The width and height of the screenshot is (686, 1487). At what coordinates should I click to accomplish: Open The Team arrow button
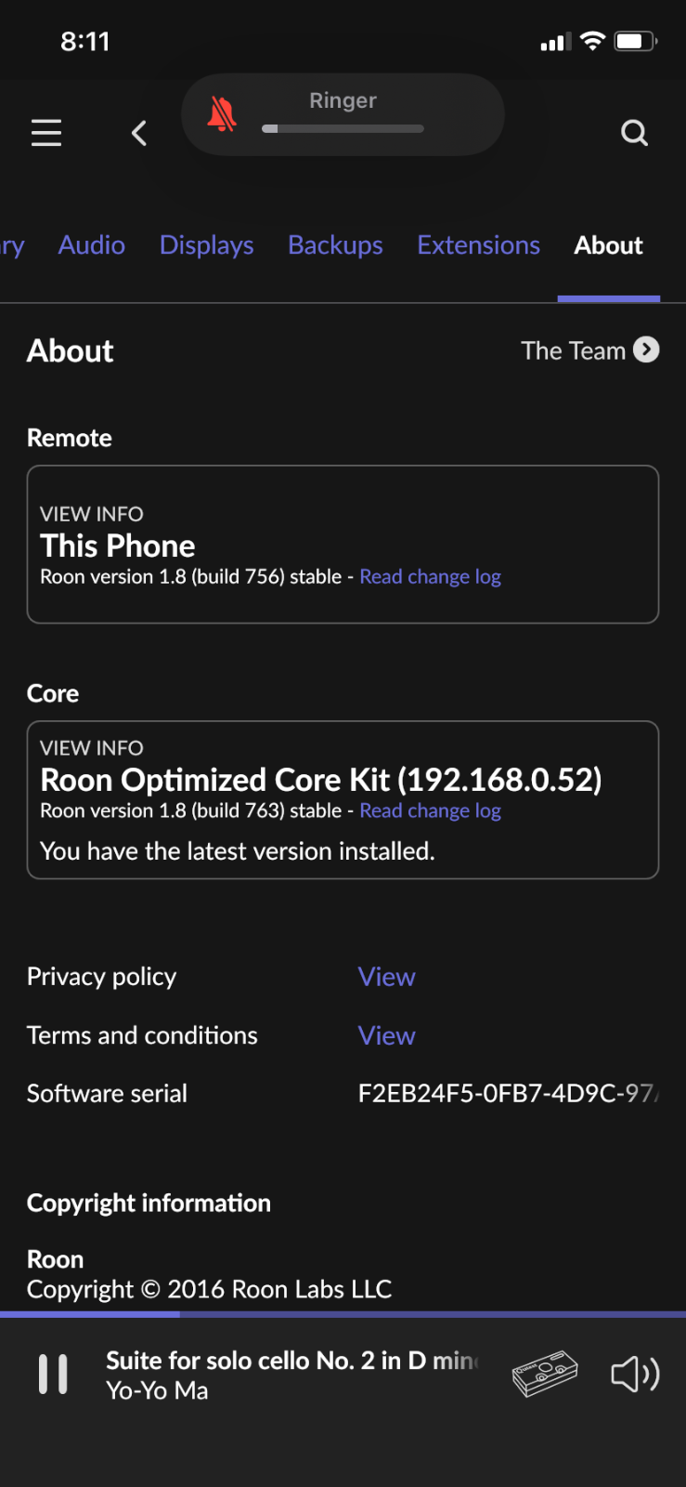pos(646,349)
